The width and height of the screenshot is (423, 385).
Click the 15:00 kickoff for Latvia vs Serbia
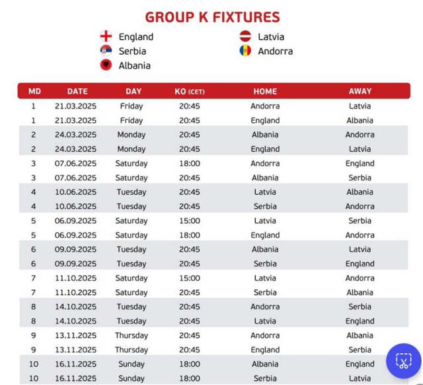pos(190,221)
